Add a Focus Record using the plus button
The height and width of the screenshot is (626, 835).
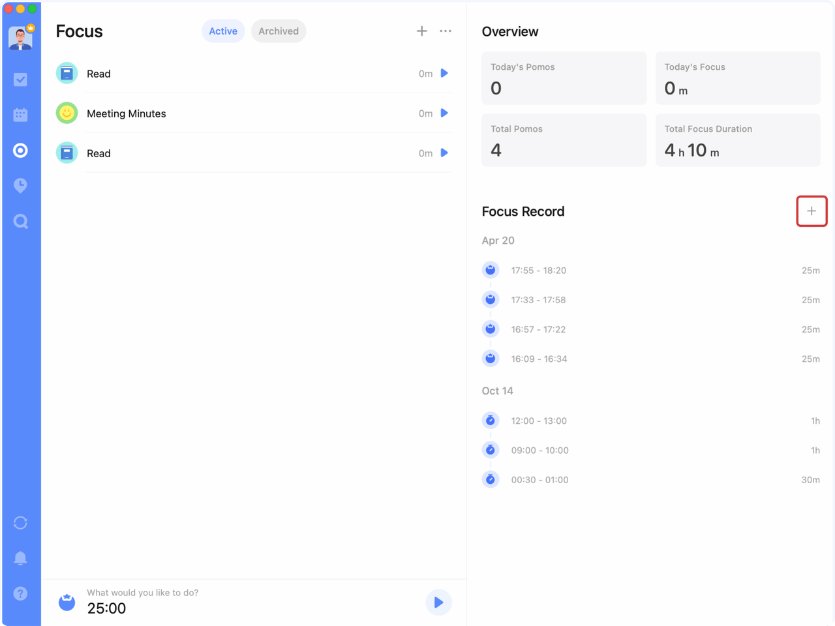pos(812,211)
